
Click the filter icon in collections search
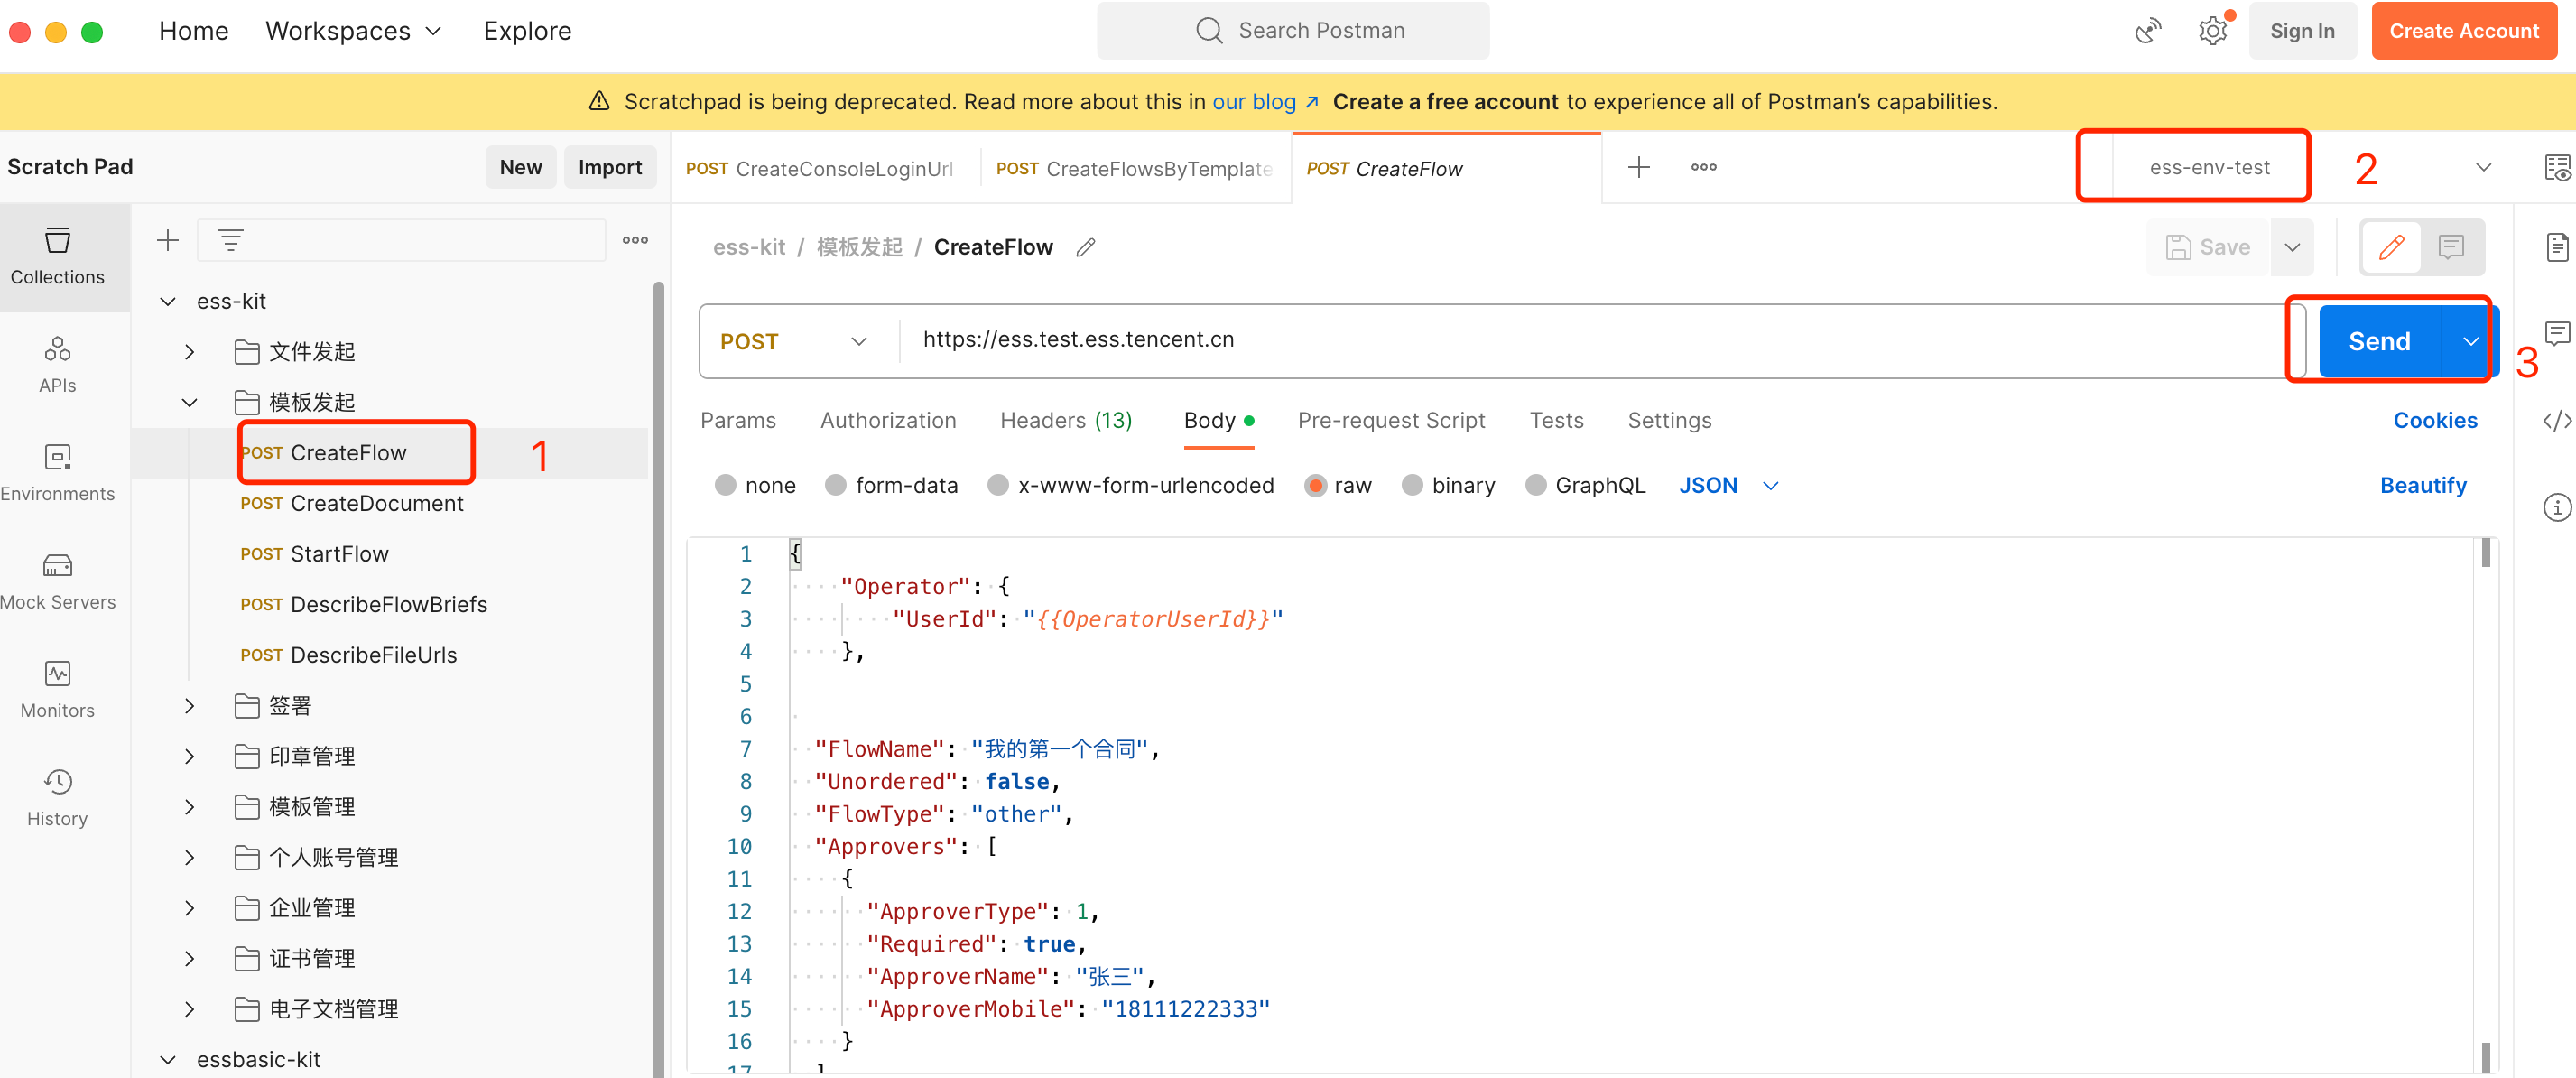pyautogui.click(x=231, y=240)
